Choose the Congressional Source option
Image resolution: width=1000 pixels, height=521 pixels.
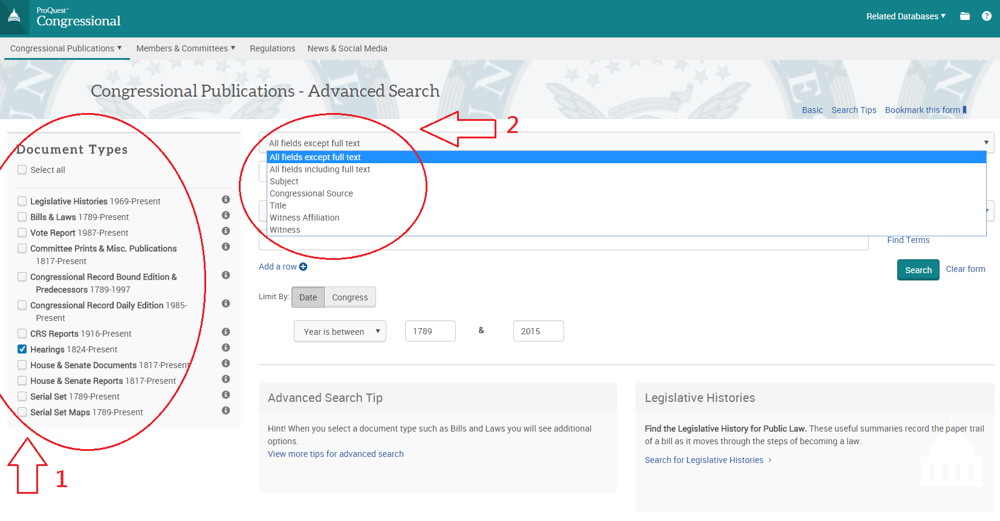626,193
